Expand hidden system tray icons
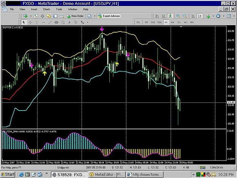Viewport: 237px width, 178px height. [x=193, y=175]
